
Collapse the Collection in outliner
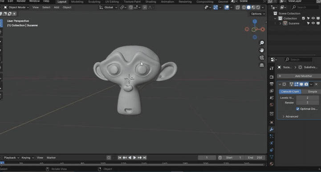pyautogui.click(x=275, y=18)
